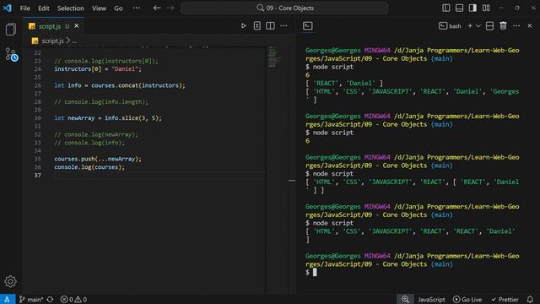Click line number 30 in gutter
This screenshot has width=540, height=304.
(x=37, y=118)
